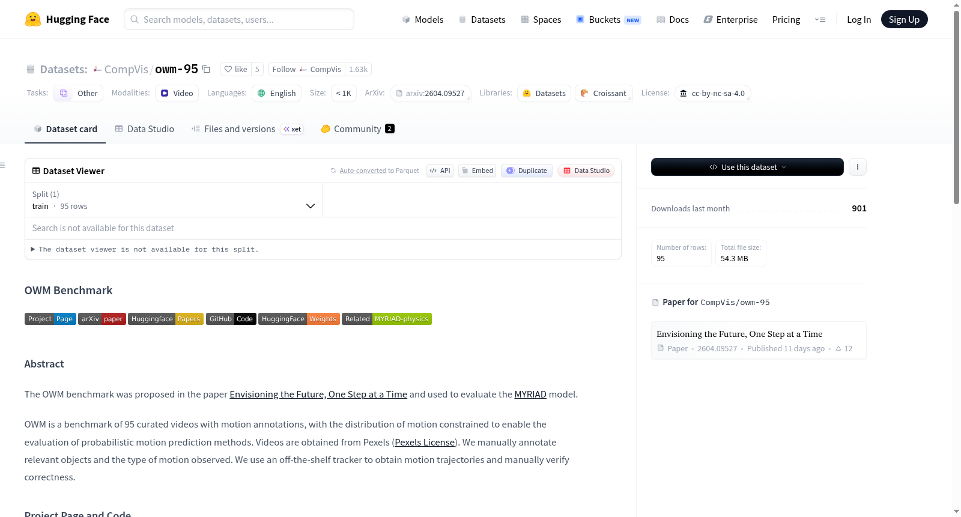Click the heart like button
Viewport: 961px width, 517px height.
[x=235, y=69]
